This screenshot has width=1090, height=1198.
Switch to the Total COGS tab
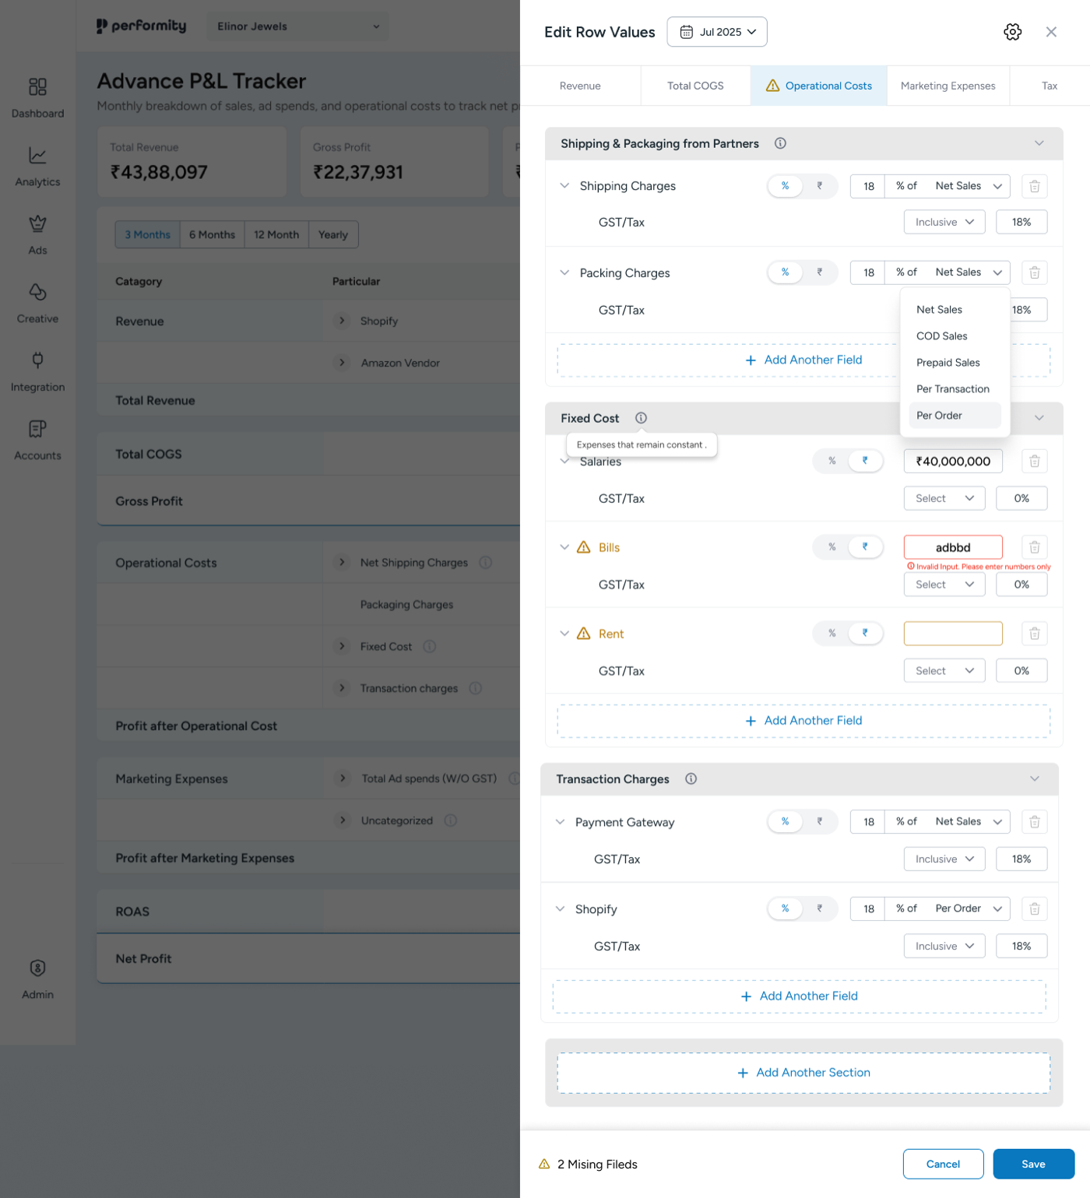[x=695, y=86]
